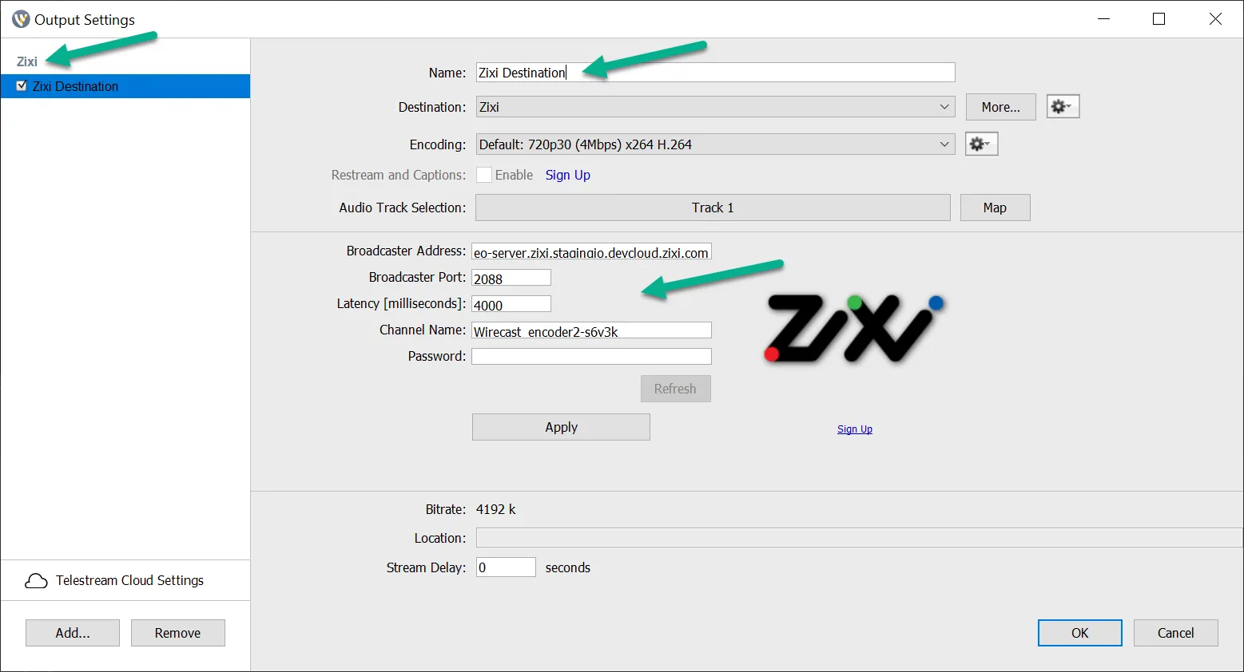Click into the Broadcaster Port field
Viewport: 1244px width, 672px height.
[511, 278]
